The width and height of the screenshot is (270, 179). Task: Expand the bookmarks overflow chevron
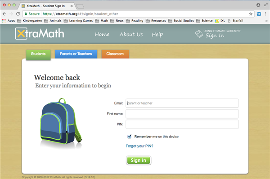point(266,21)
